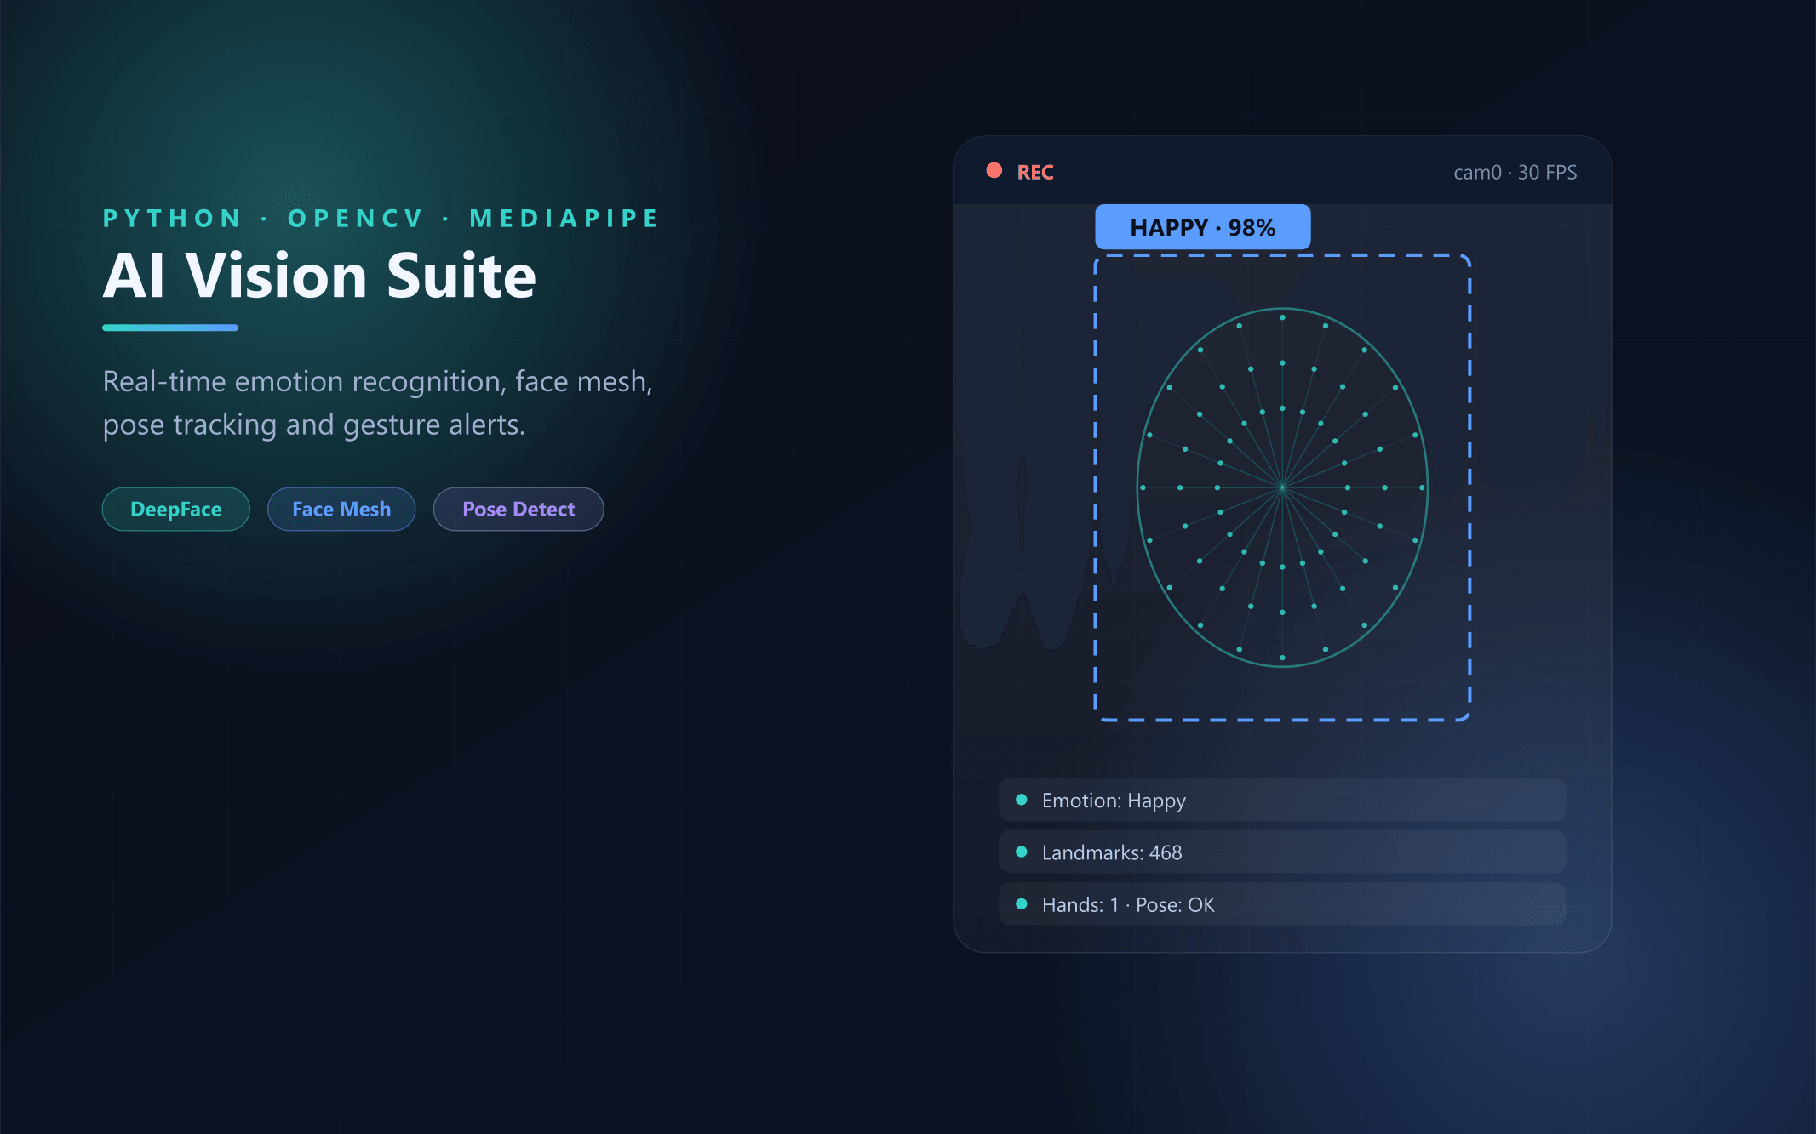
Task: Click the teal dot beside Hands: 1
Action: 1022,903
